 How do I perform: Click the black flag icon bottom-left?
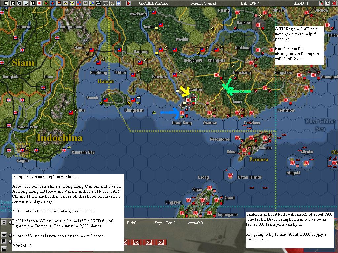4,241
